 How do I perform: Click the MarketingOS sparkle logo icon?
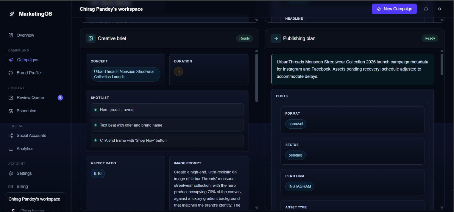[12, 14]
